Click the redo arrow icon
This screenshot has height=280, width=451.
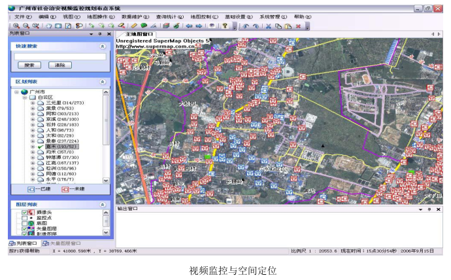[256, 26]
